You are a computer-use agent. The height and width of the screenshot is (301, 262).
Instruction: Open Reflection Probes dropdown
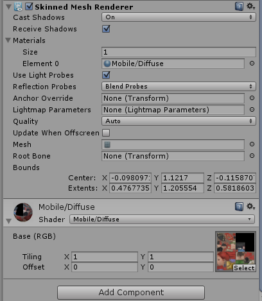point(179,87)
